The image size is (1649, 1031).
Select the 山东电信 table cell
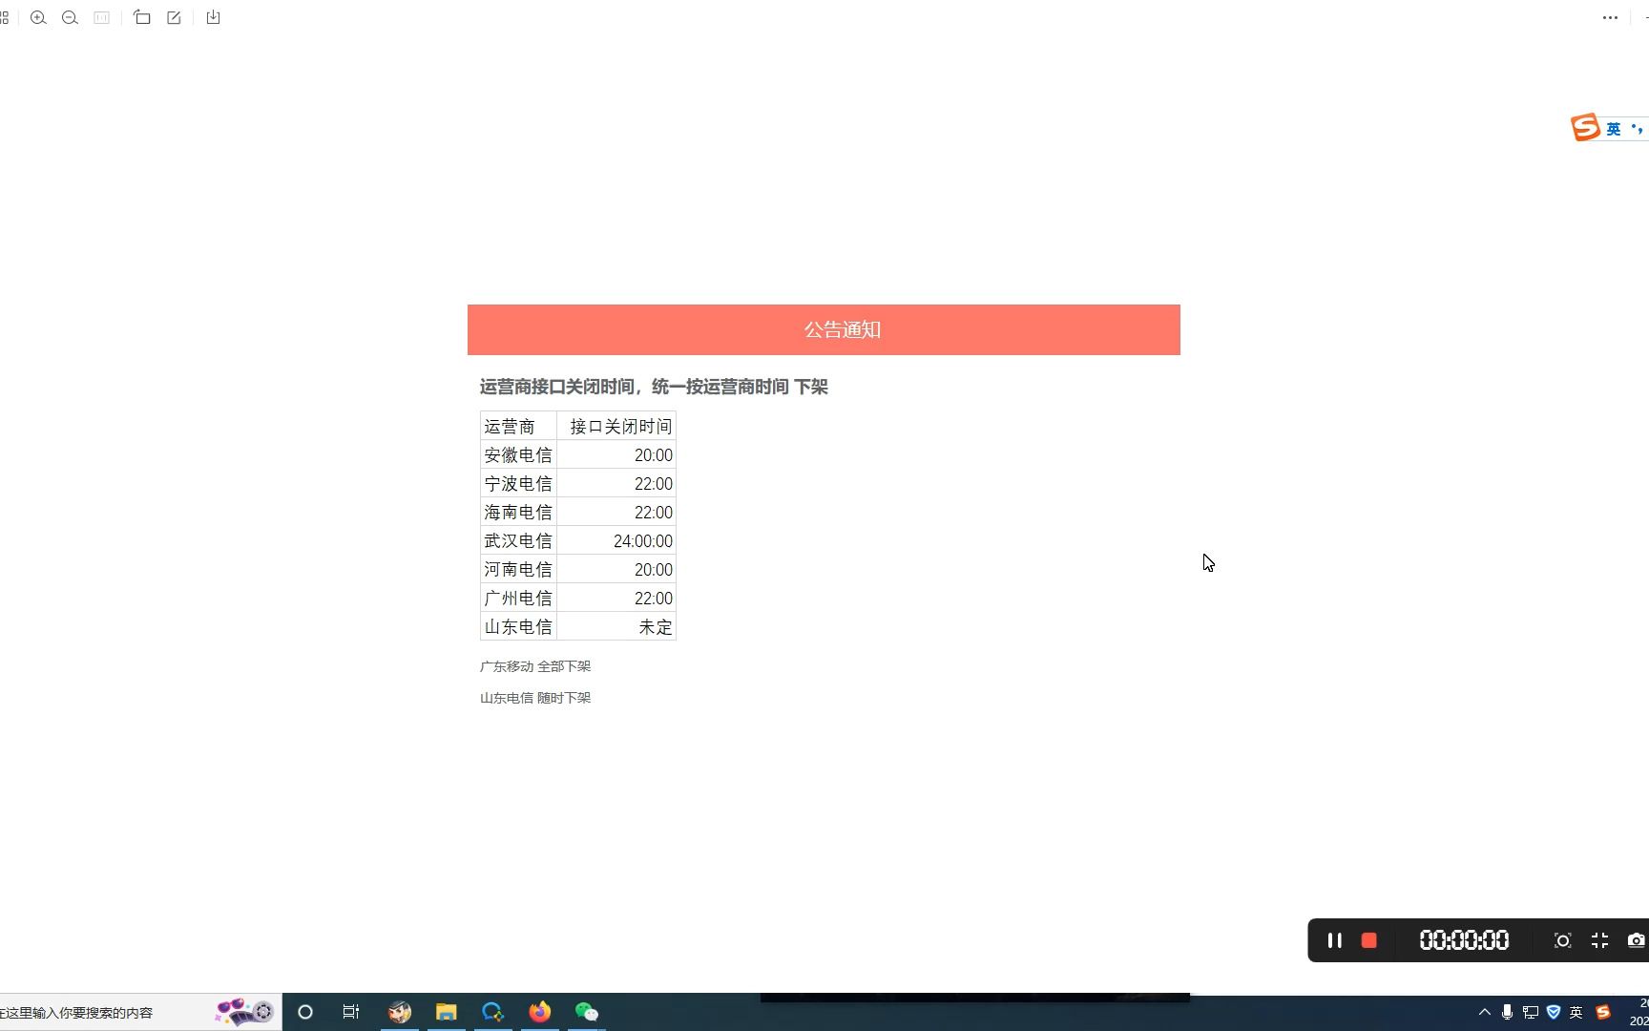518,626
